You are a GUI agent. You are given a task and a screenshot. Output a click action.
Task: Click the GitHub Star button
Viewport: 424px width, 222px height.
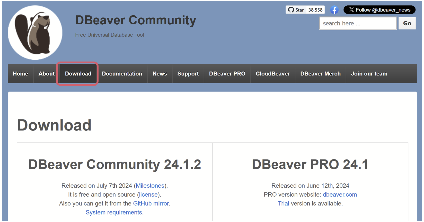click(x=296, y=10)
